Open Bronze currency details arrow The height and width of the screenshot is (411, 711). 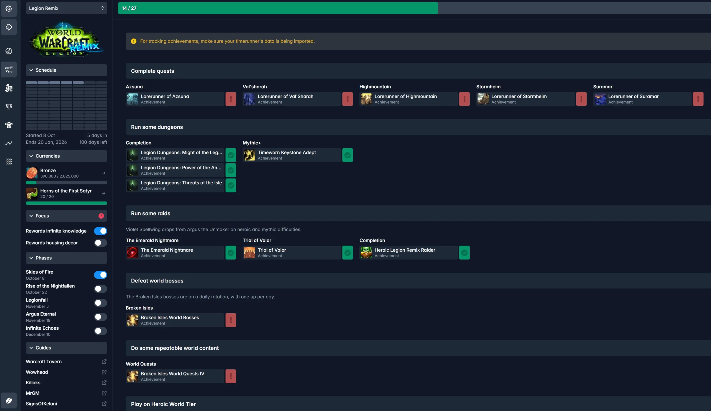point(104,173)
